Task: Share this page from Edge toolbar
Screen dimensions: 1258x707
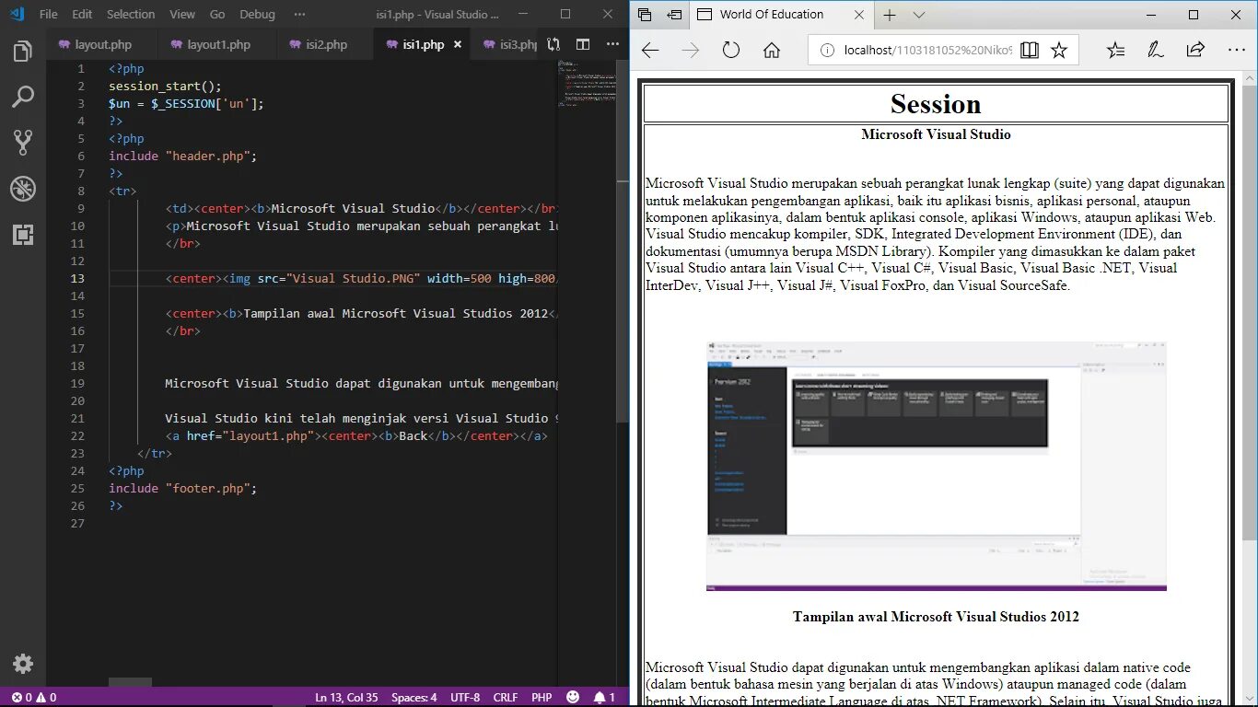Action: click(x=1195, y=51)
